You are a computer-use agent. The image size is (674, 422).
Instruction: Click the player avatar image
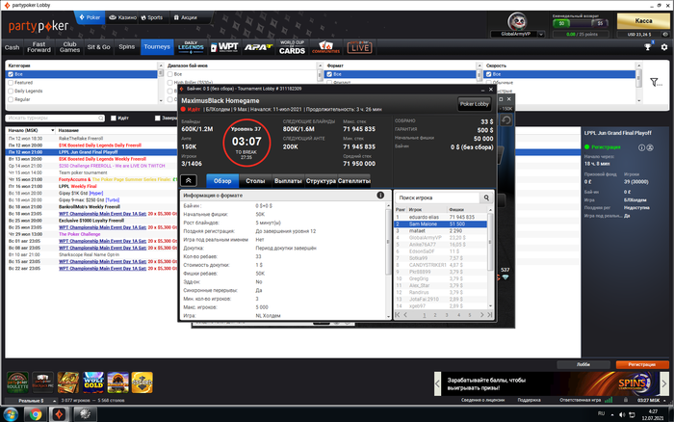click(517, 21)
